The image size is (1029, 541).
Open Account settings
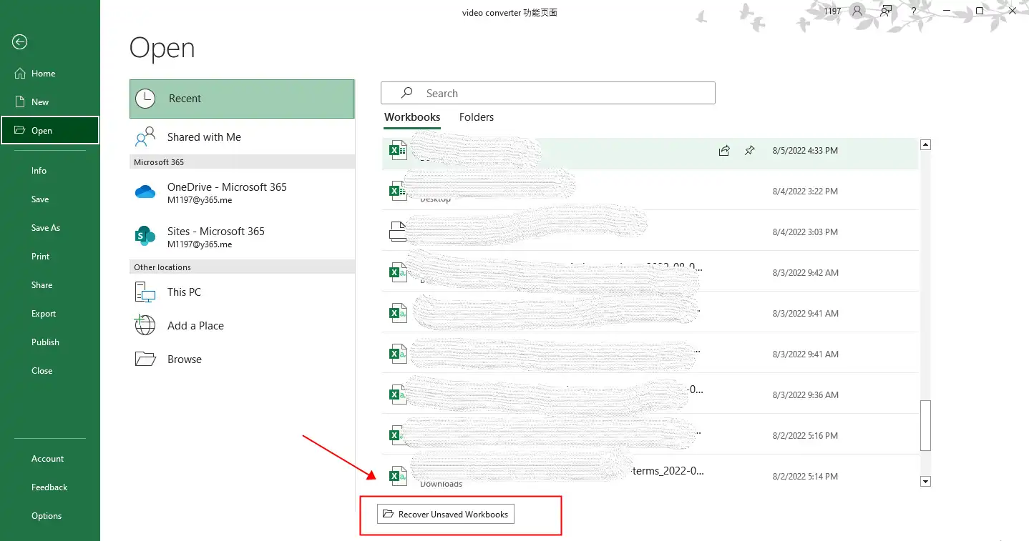click(x=50, y=459)
